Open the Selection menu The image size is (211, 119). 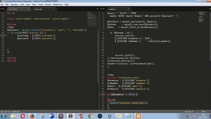coord(15,4)
